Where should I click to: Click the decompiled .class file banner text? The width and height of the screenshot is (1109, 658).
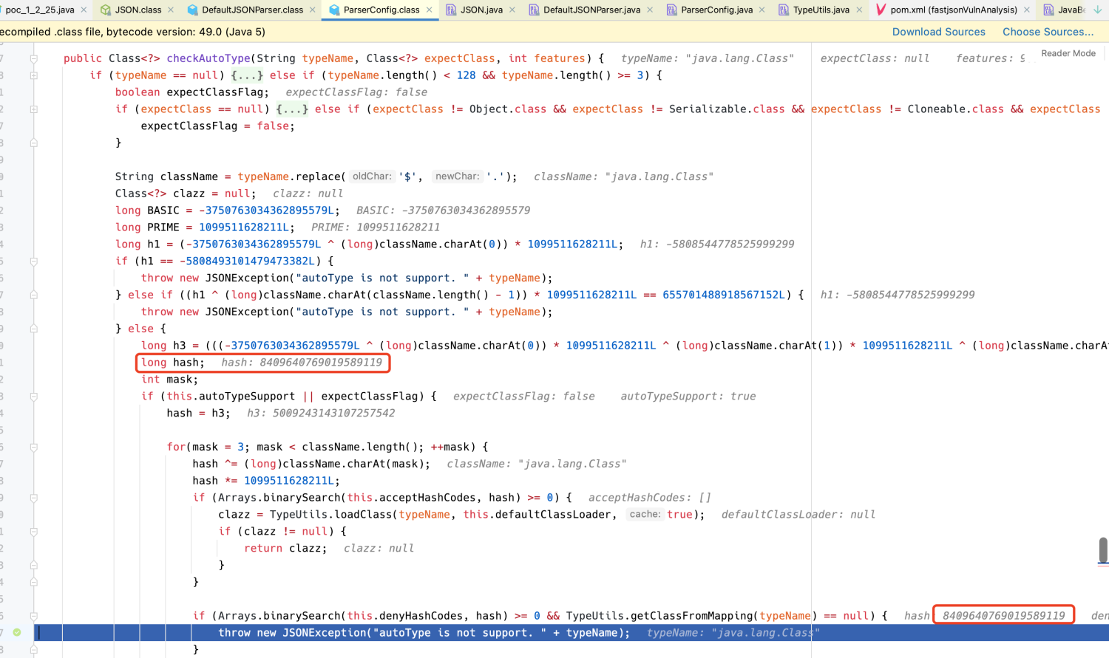133,32
